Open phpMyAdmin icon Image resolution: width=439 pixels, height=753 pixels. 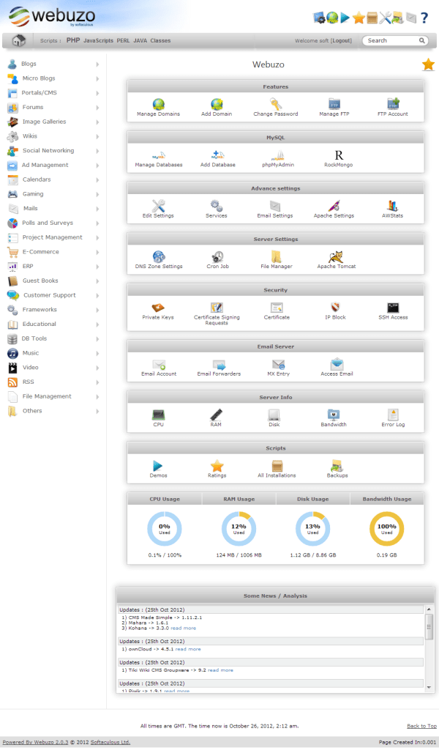pos(278,155)
